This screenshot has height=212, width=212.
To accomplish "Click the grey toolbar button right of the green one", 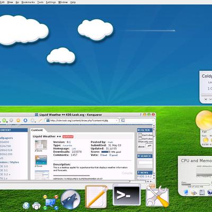I will point(11,120).
